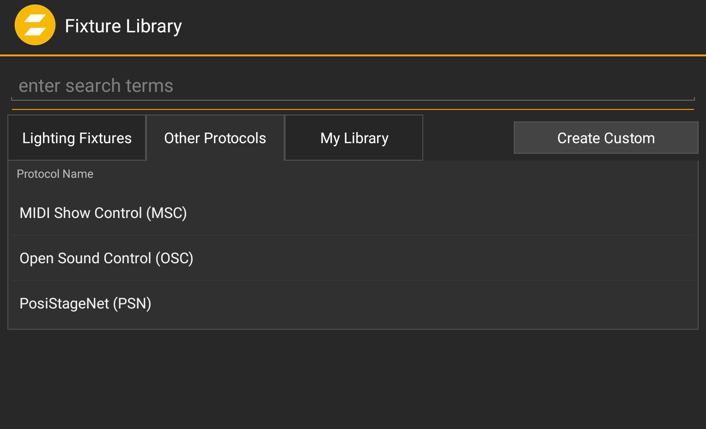Select the Other Protocols tab
706x429 pixels.
tap(215, 138)
